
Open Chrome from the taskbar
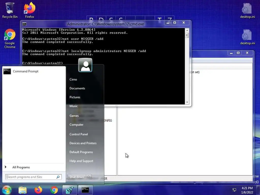(x=54, y=190)
